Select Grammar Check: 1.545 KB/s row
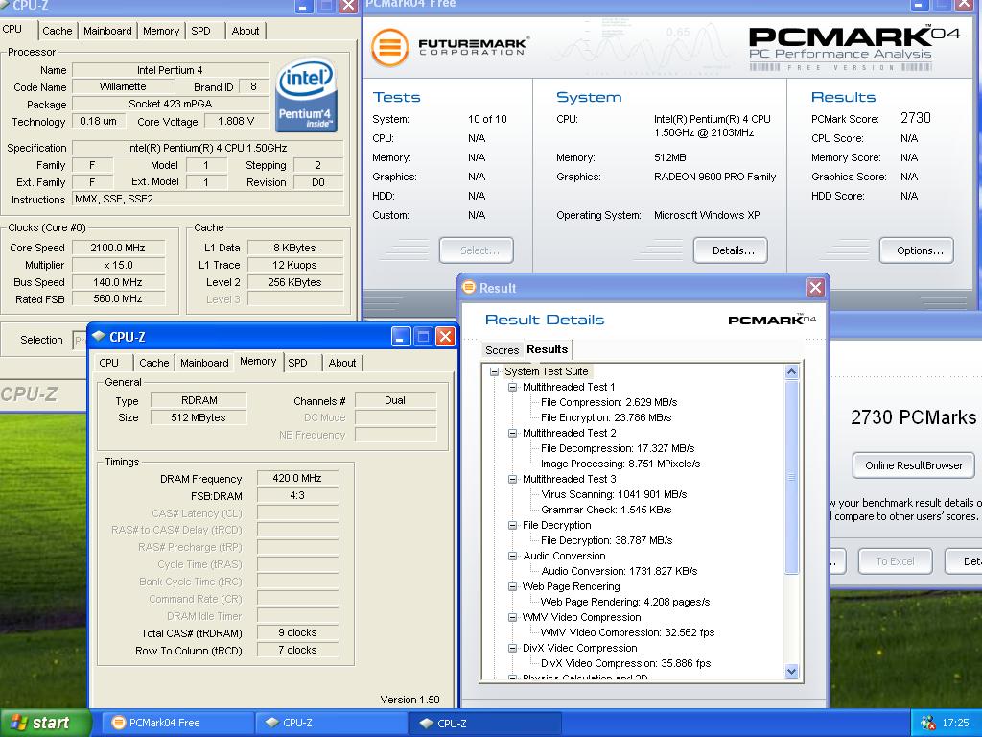 point(606,511)
